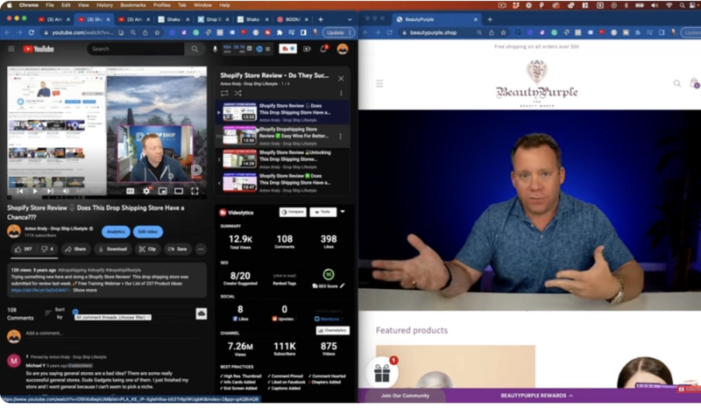Image resolution: width=701 pixels, height=408 pixels.
Task: Close the Shopify Store Review playlist panel
Action: pyautogui.click(x=341, y=78)
